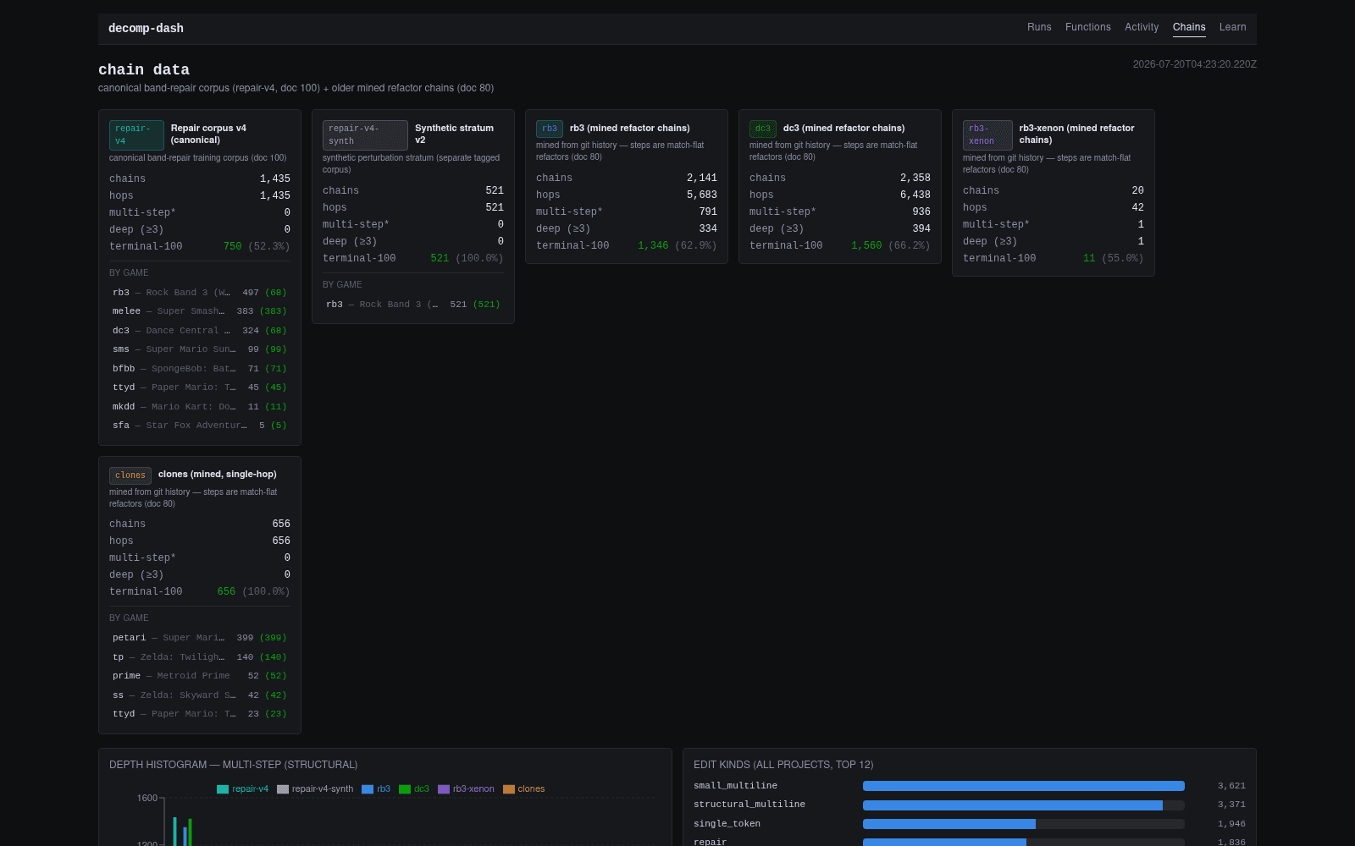The image size is (1355, 846).
Task: Select petari Super Mario row
Action: pyautogui.click(x=200, y=638)
